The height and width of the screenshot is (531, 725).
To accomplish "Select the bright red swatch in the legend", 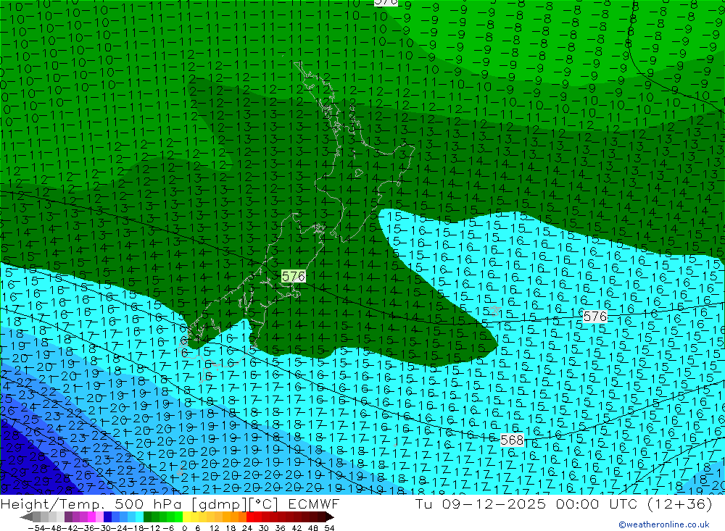I will (x=254, y=517).
